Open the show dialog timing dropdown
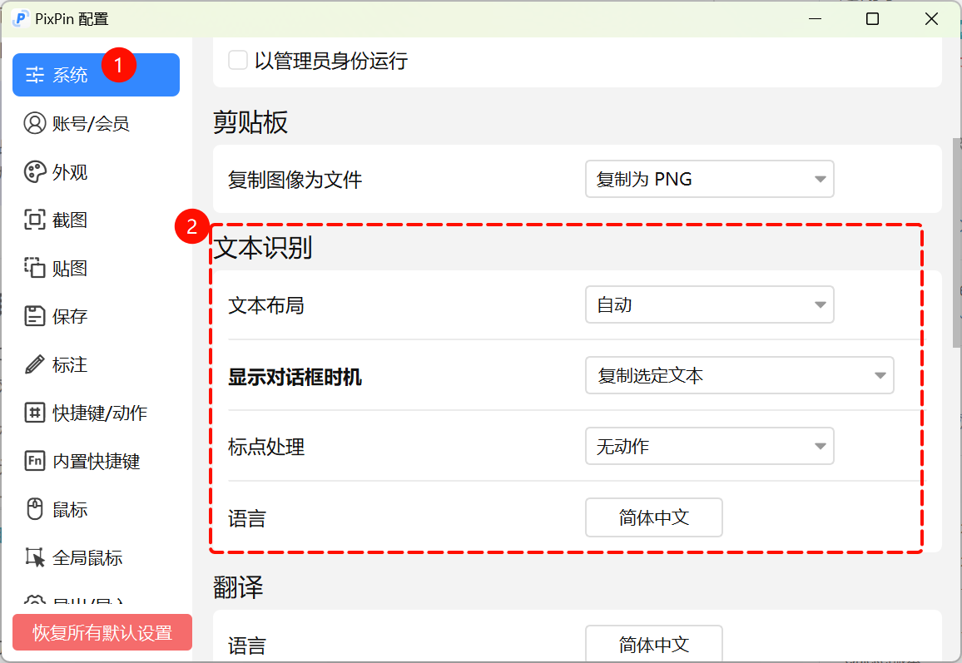The image size is (962, 663). pyautogui.click(x=739, y=376)
